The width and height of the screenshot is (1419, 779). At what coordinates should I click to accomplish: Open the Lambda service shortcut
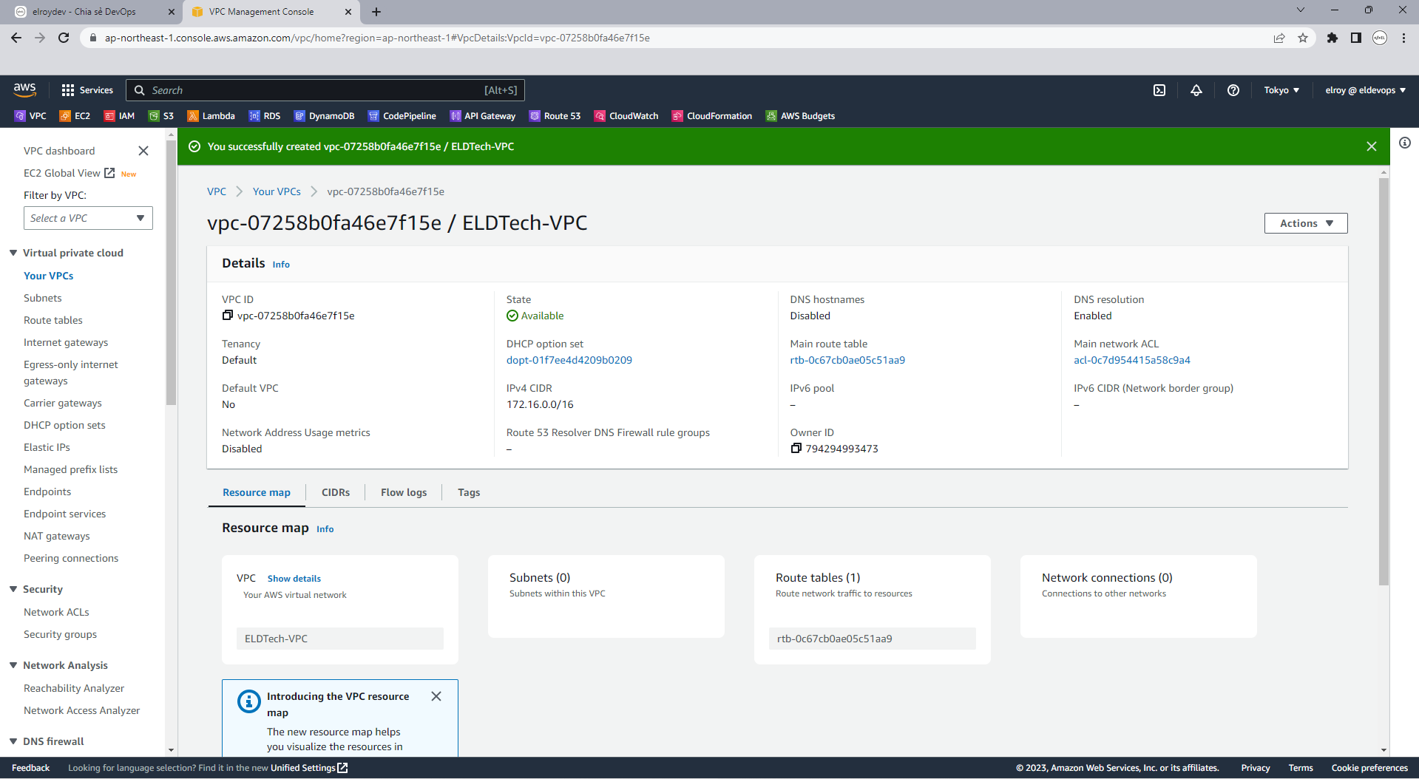click(211, 116)
